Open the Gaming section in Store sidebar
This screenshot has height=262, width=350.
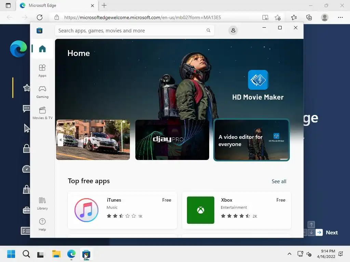[42, 92]
